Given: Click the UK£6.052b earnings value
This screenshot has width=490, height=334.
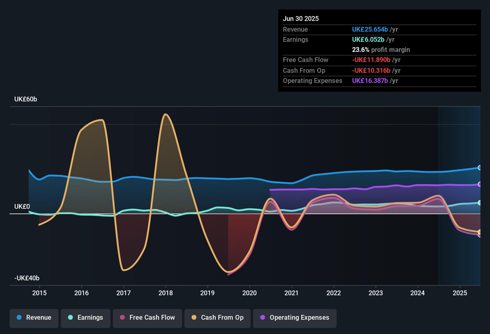Looking at the screenshot, I should (368, 39).
